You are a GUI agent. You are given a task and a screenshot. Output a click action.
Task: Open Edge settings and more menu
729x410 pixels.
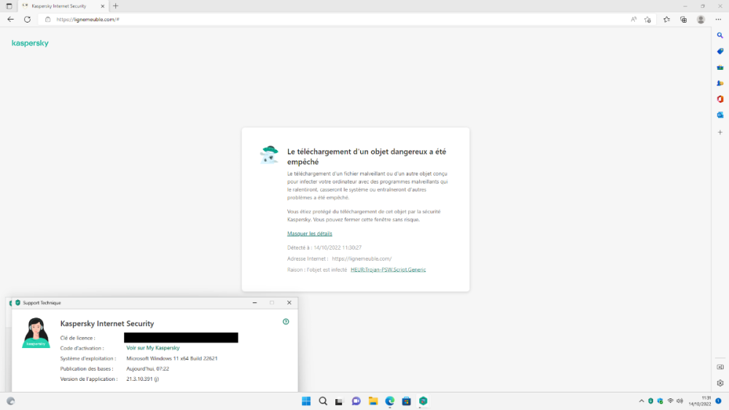tap(718, 20)
